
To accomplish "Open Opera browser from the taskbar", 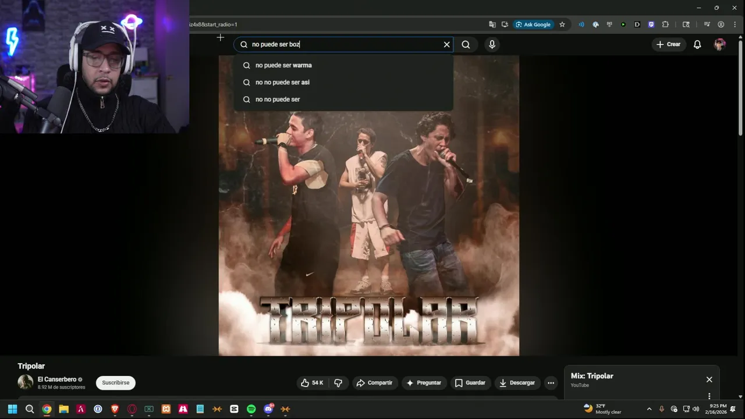I will pos(132,409).
